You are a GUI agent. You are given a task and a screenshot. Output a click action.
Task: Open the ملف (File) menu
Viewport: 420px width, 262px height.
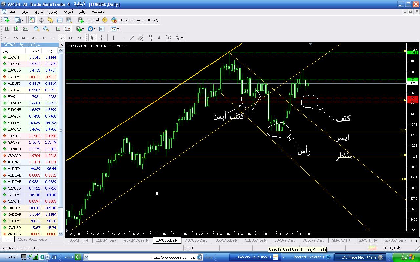point(12,11)
